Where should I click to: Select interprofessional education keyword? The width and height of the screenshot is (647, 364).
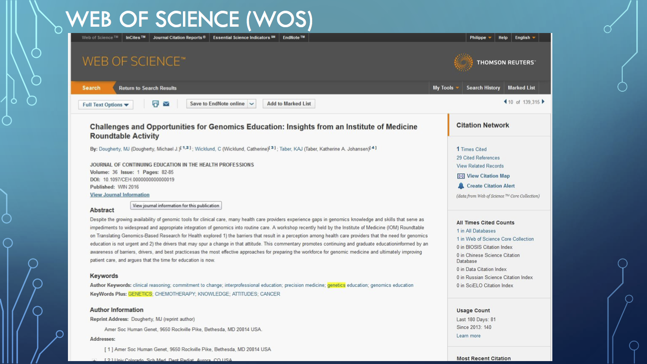(x=253, y=285)
